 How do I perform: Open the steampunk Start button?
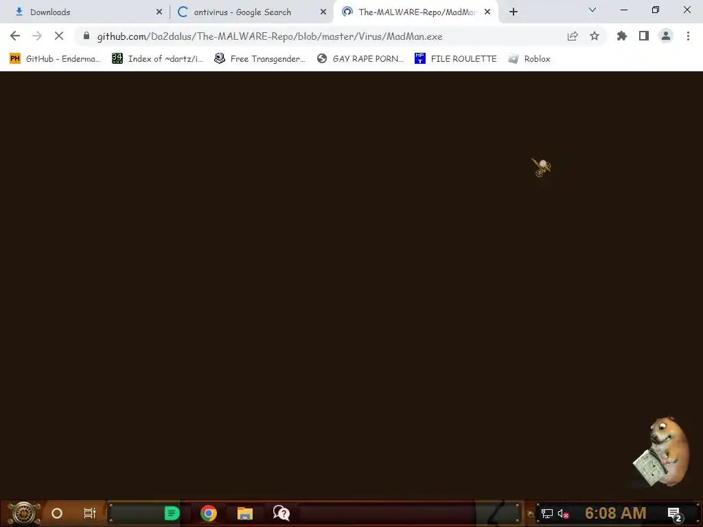pos(24,513)
